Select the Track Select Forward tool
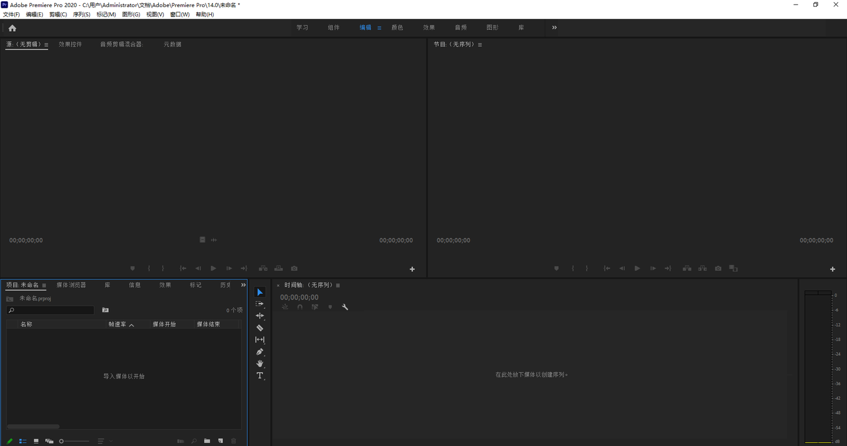 pos(259,304)
